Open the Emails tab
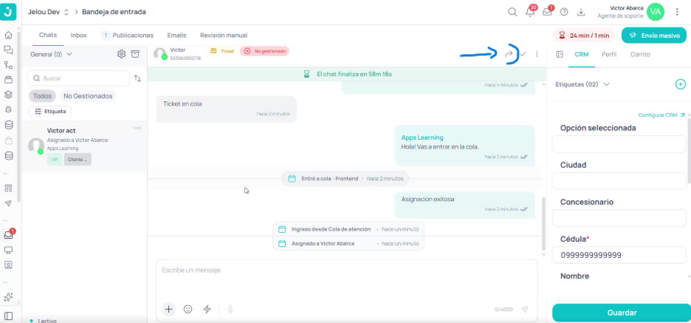This screenshot has height=323, width=691. click(176, 35)
